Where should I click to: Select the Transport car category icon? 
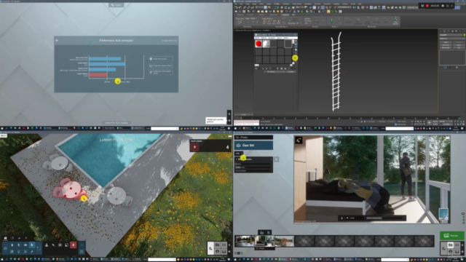point(25,245)
